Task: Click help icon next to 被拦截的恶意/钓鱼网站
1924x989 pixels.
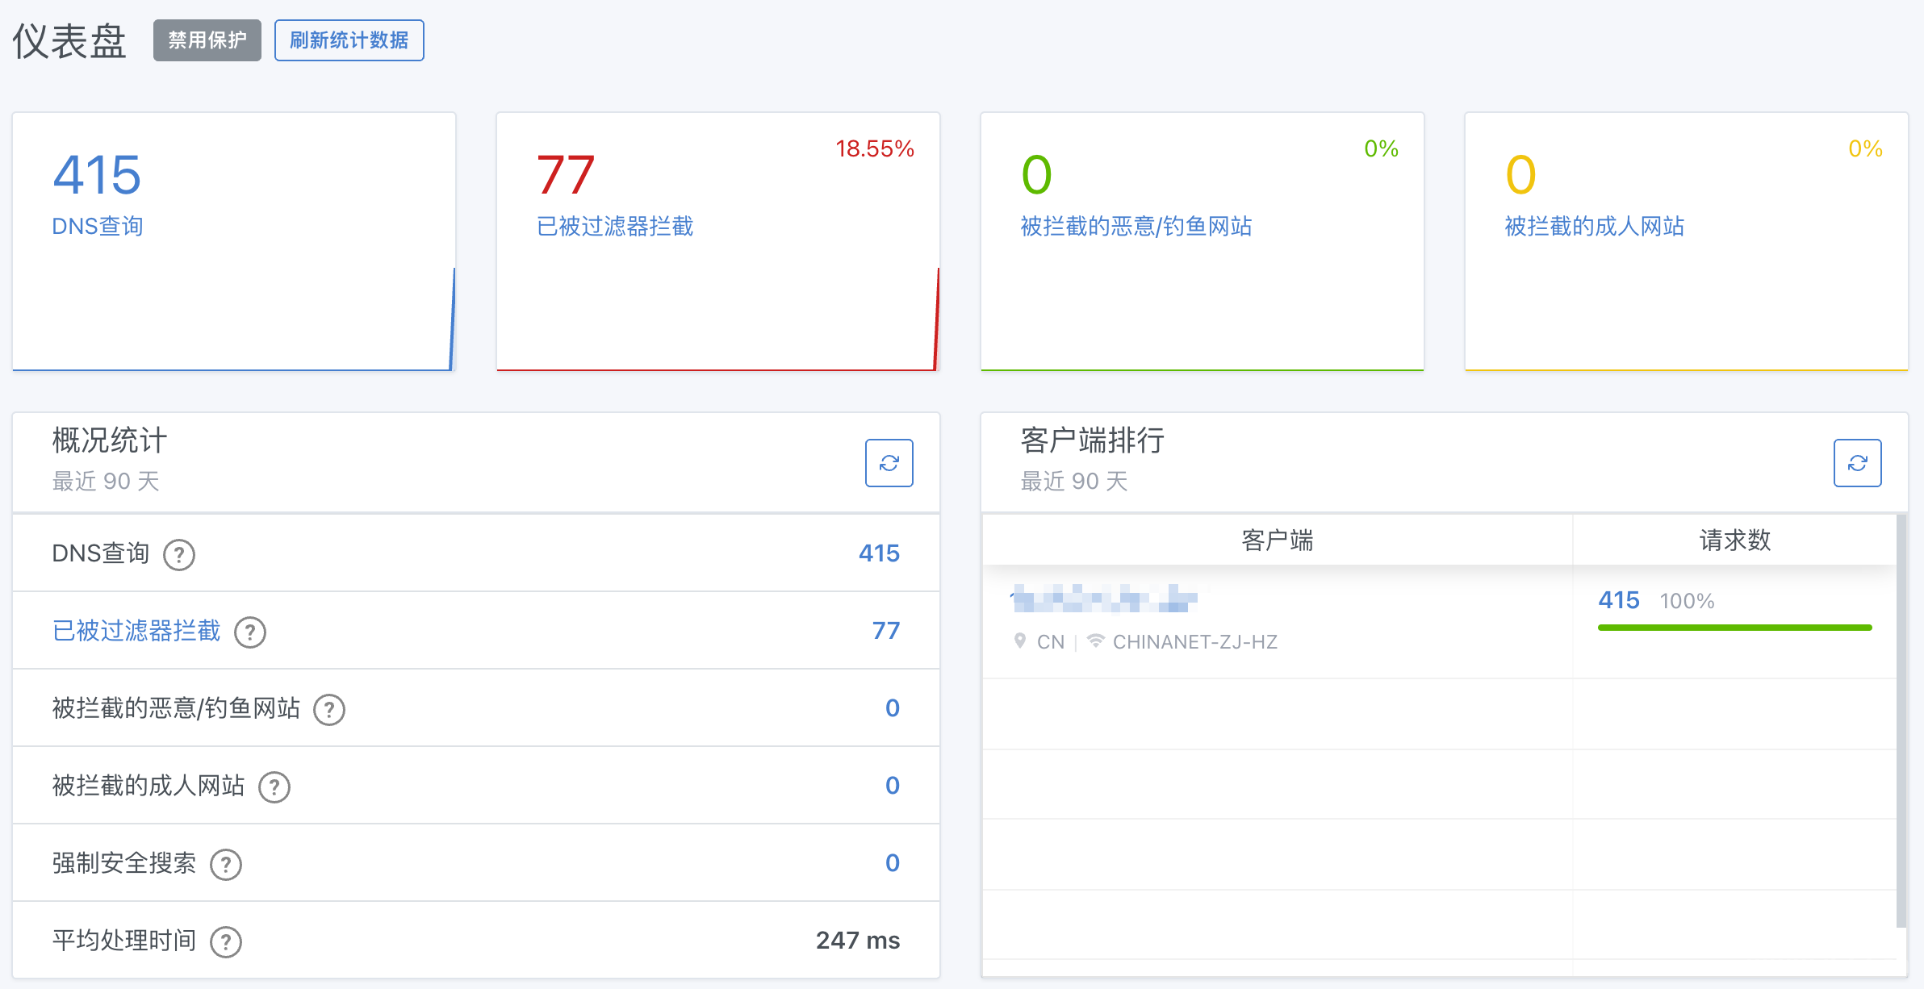Action: pos(329,709)
